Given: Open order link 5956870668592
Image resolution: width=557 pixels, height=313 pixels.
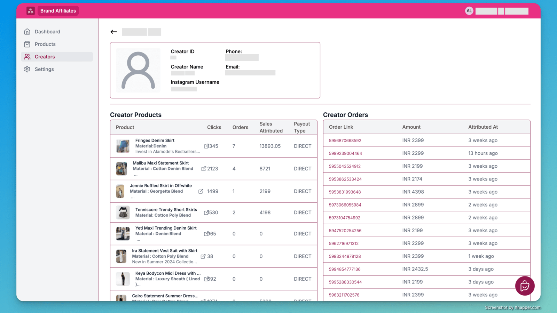Looking at the screenshot, I should 345,141.
